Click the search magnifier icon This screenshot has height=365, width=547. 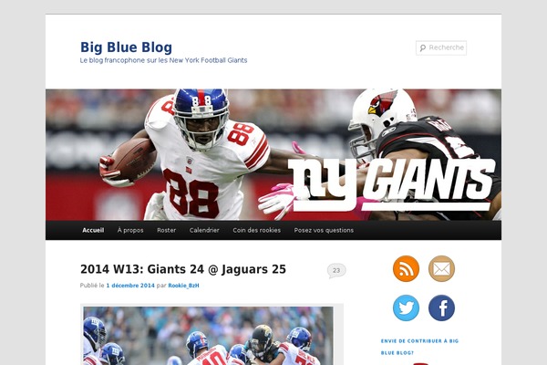(x=422, y=47)
